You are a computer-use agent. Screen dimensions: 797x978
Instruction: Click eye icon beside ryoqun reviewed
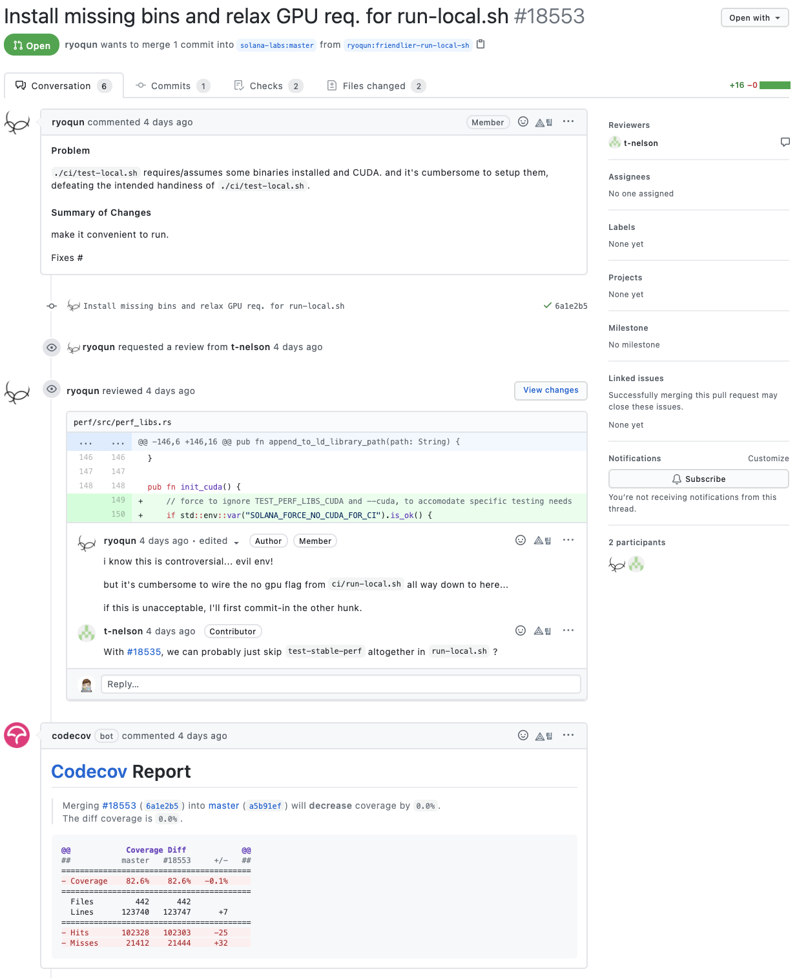tap(52, 389)
